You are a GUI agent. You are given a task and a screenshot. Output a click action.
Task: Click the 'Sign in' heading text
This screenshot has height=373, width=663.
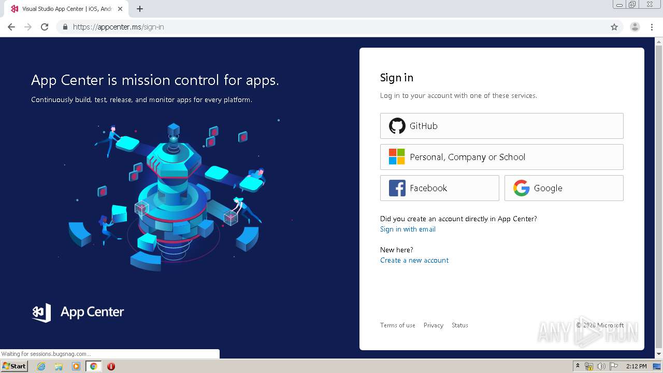point(397,78)
